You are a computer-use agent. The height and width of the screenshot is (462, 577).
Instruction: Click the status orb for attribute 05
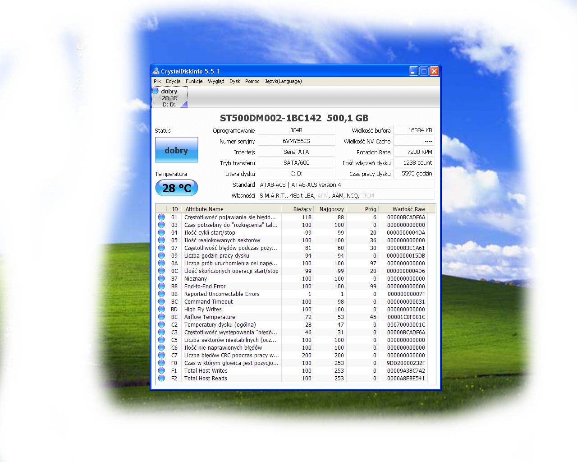[x=161, y=240]
